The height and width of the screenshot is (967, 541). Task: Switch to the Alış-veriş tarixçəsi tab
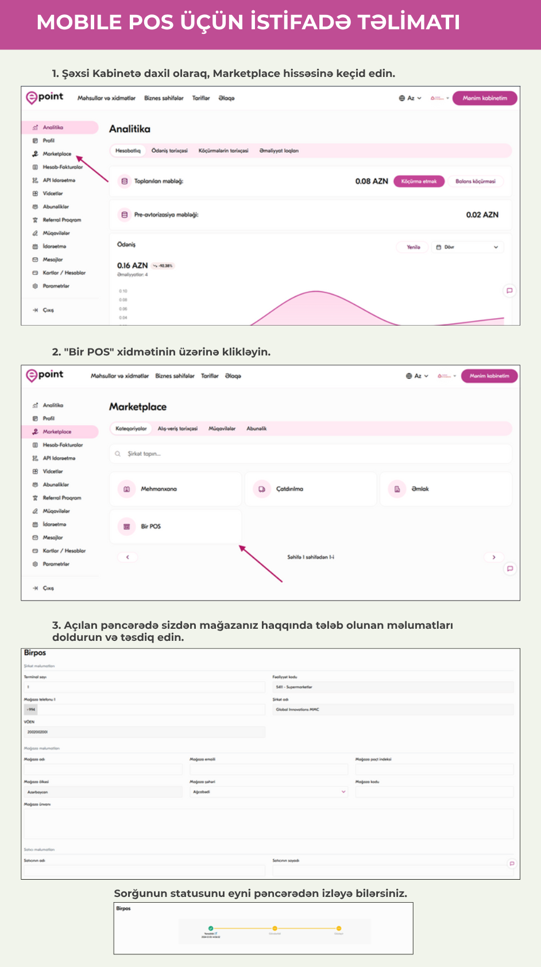177,428
